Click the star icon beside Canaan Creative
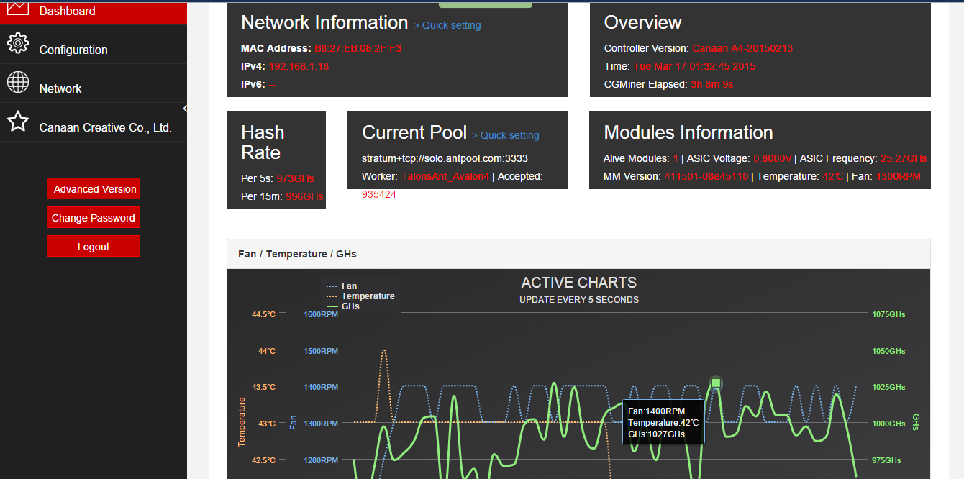964x479 pixels. [x=18, y=122]
